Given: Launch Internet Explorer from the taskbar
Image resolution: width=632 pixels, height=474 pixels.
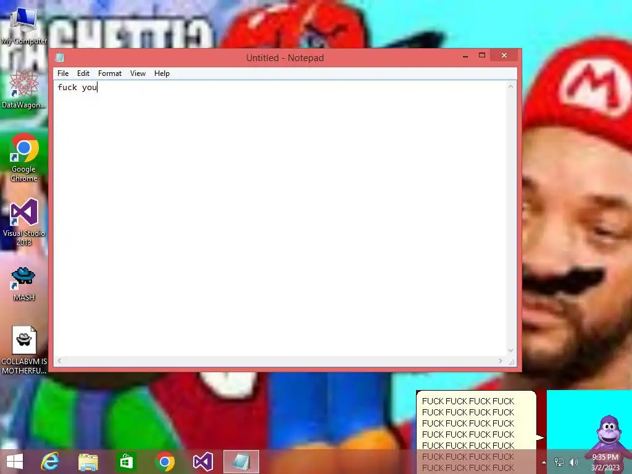Looking at the screenshot, I should [50, 462].
